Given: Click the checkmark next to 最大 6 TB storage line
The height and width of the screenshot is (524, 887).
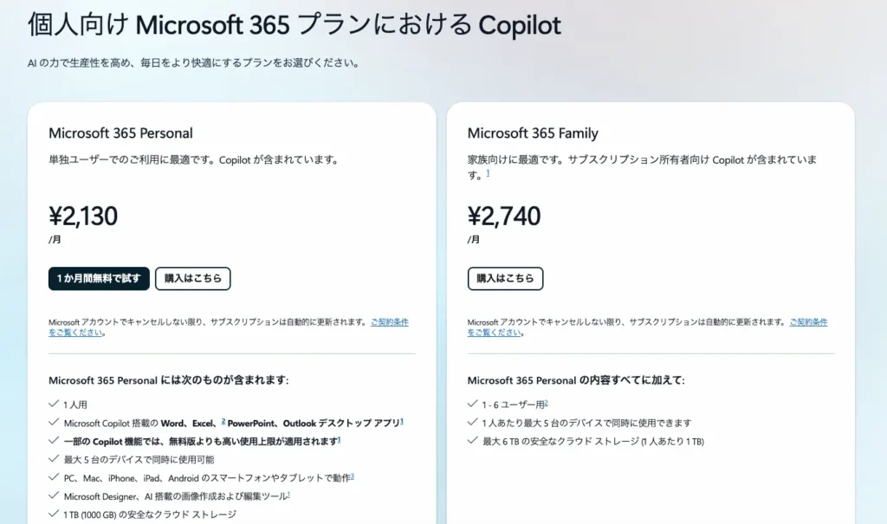Looking at the screenshot, I should 472,440.
